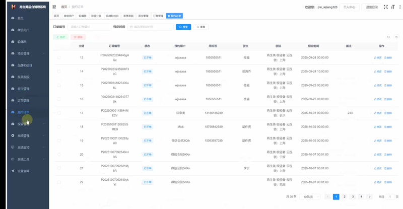Click the 企业官网 paper plane icon
The width and height of the screenshot is (403, 209).
(13, 171)
